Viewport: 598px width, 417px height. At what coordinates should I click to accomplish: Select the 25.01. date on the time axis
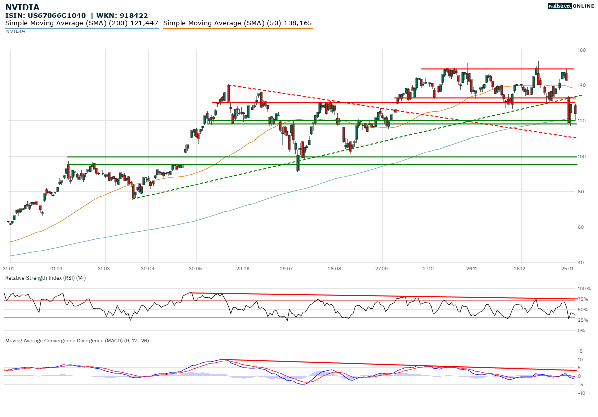click(x=568, y=269)
